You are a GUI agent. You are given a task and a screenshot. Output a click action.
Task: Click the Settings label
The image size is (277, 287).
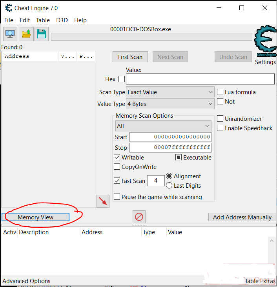[265, 62]
